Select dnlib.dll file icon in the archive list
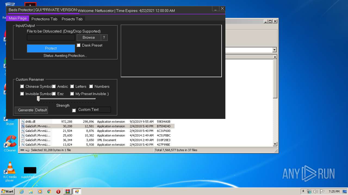 click(x=23, y=122)
